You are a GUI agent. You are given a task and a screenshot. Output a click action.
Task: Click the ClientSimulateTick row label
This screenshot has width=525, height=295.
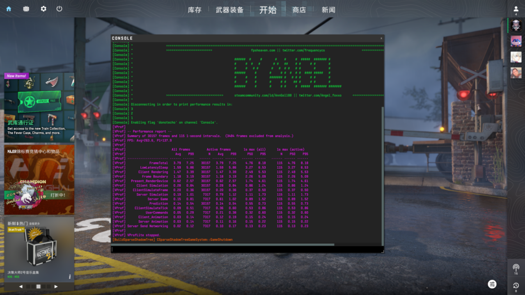151,208
